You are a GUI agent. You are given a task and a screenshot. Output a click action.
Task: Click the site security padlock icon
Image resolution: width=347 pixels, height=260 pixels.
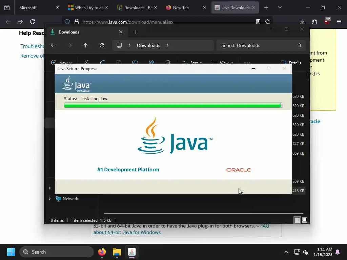(77, 22)
